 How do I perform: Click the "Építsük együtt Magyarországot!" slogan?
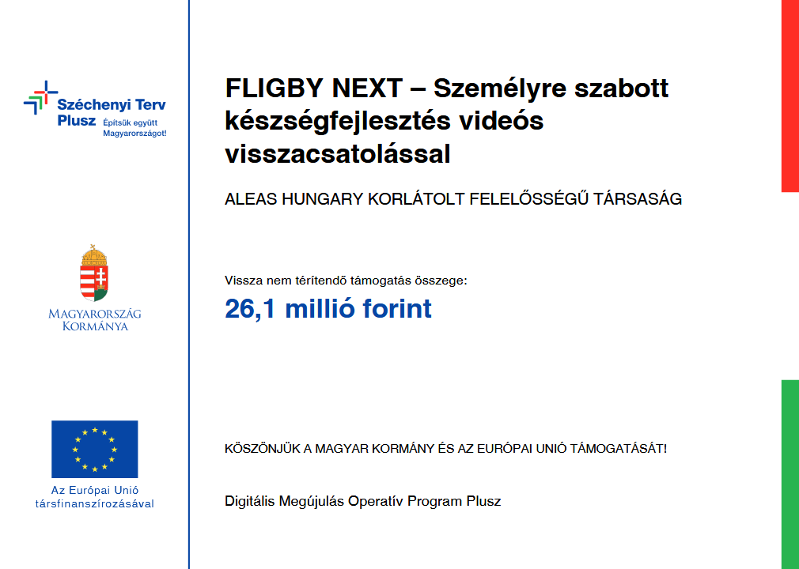[x=134, y=128]
